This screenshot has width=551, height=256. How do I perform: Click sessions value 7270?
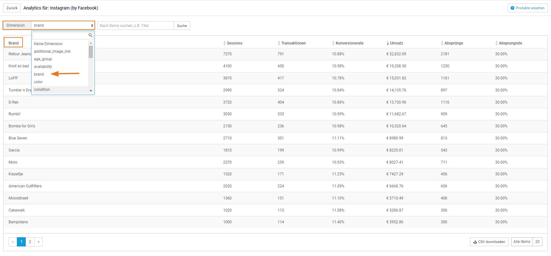point(227,54)
